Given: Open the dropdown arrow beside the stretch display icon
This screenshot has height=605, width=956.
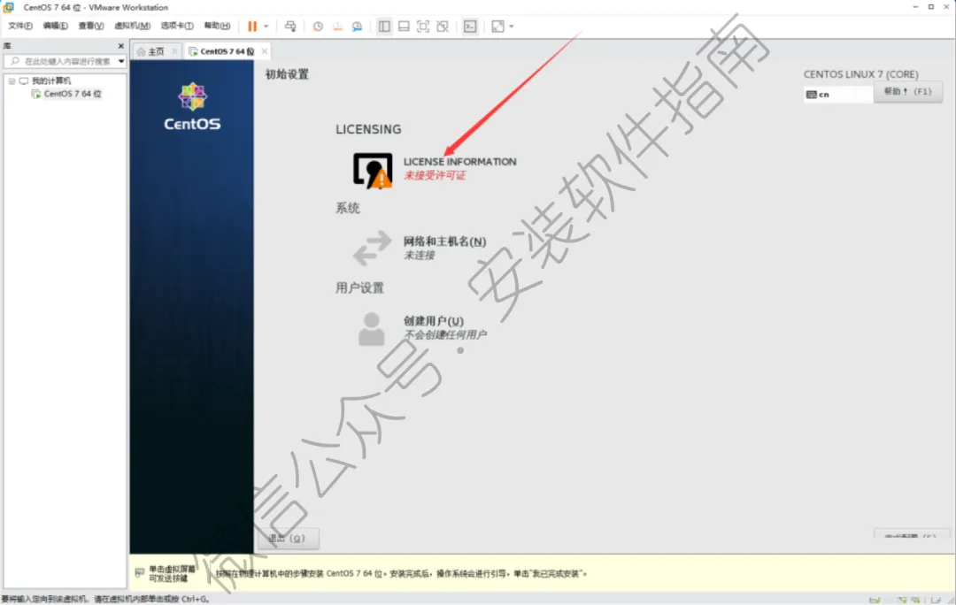Looking at the screenshot, I should (512, 27).
